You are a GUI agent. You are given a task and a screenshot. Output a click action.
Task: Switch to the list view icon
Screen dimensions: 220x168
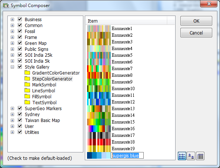(x=182, y=156)
